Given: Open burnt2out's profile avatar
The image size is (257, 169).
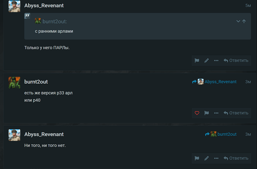Looking at the screenshot, I should click(14, 83).
